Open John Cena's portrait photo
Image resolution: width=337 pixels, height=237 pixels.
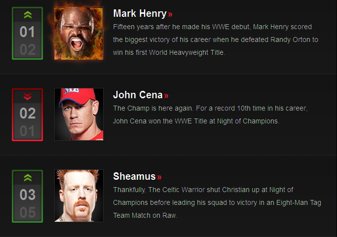pos(78,114)
